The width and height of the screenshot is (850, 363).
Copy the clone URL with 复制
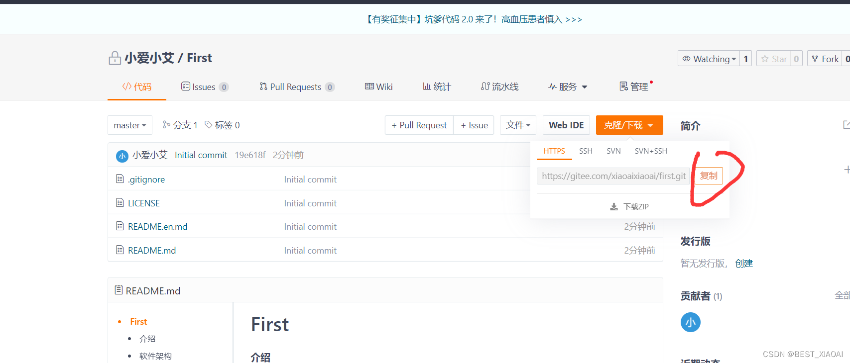tap(709, 176)
